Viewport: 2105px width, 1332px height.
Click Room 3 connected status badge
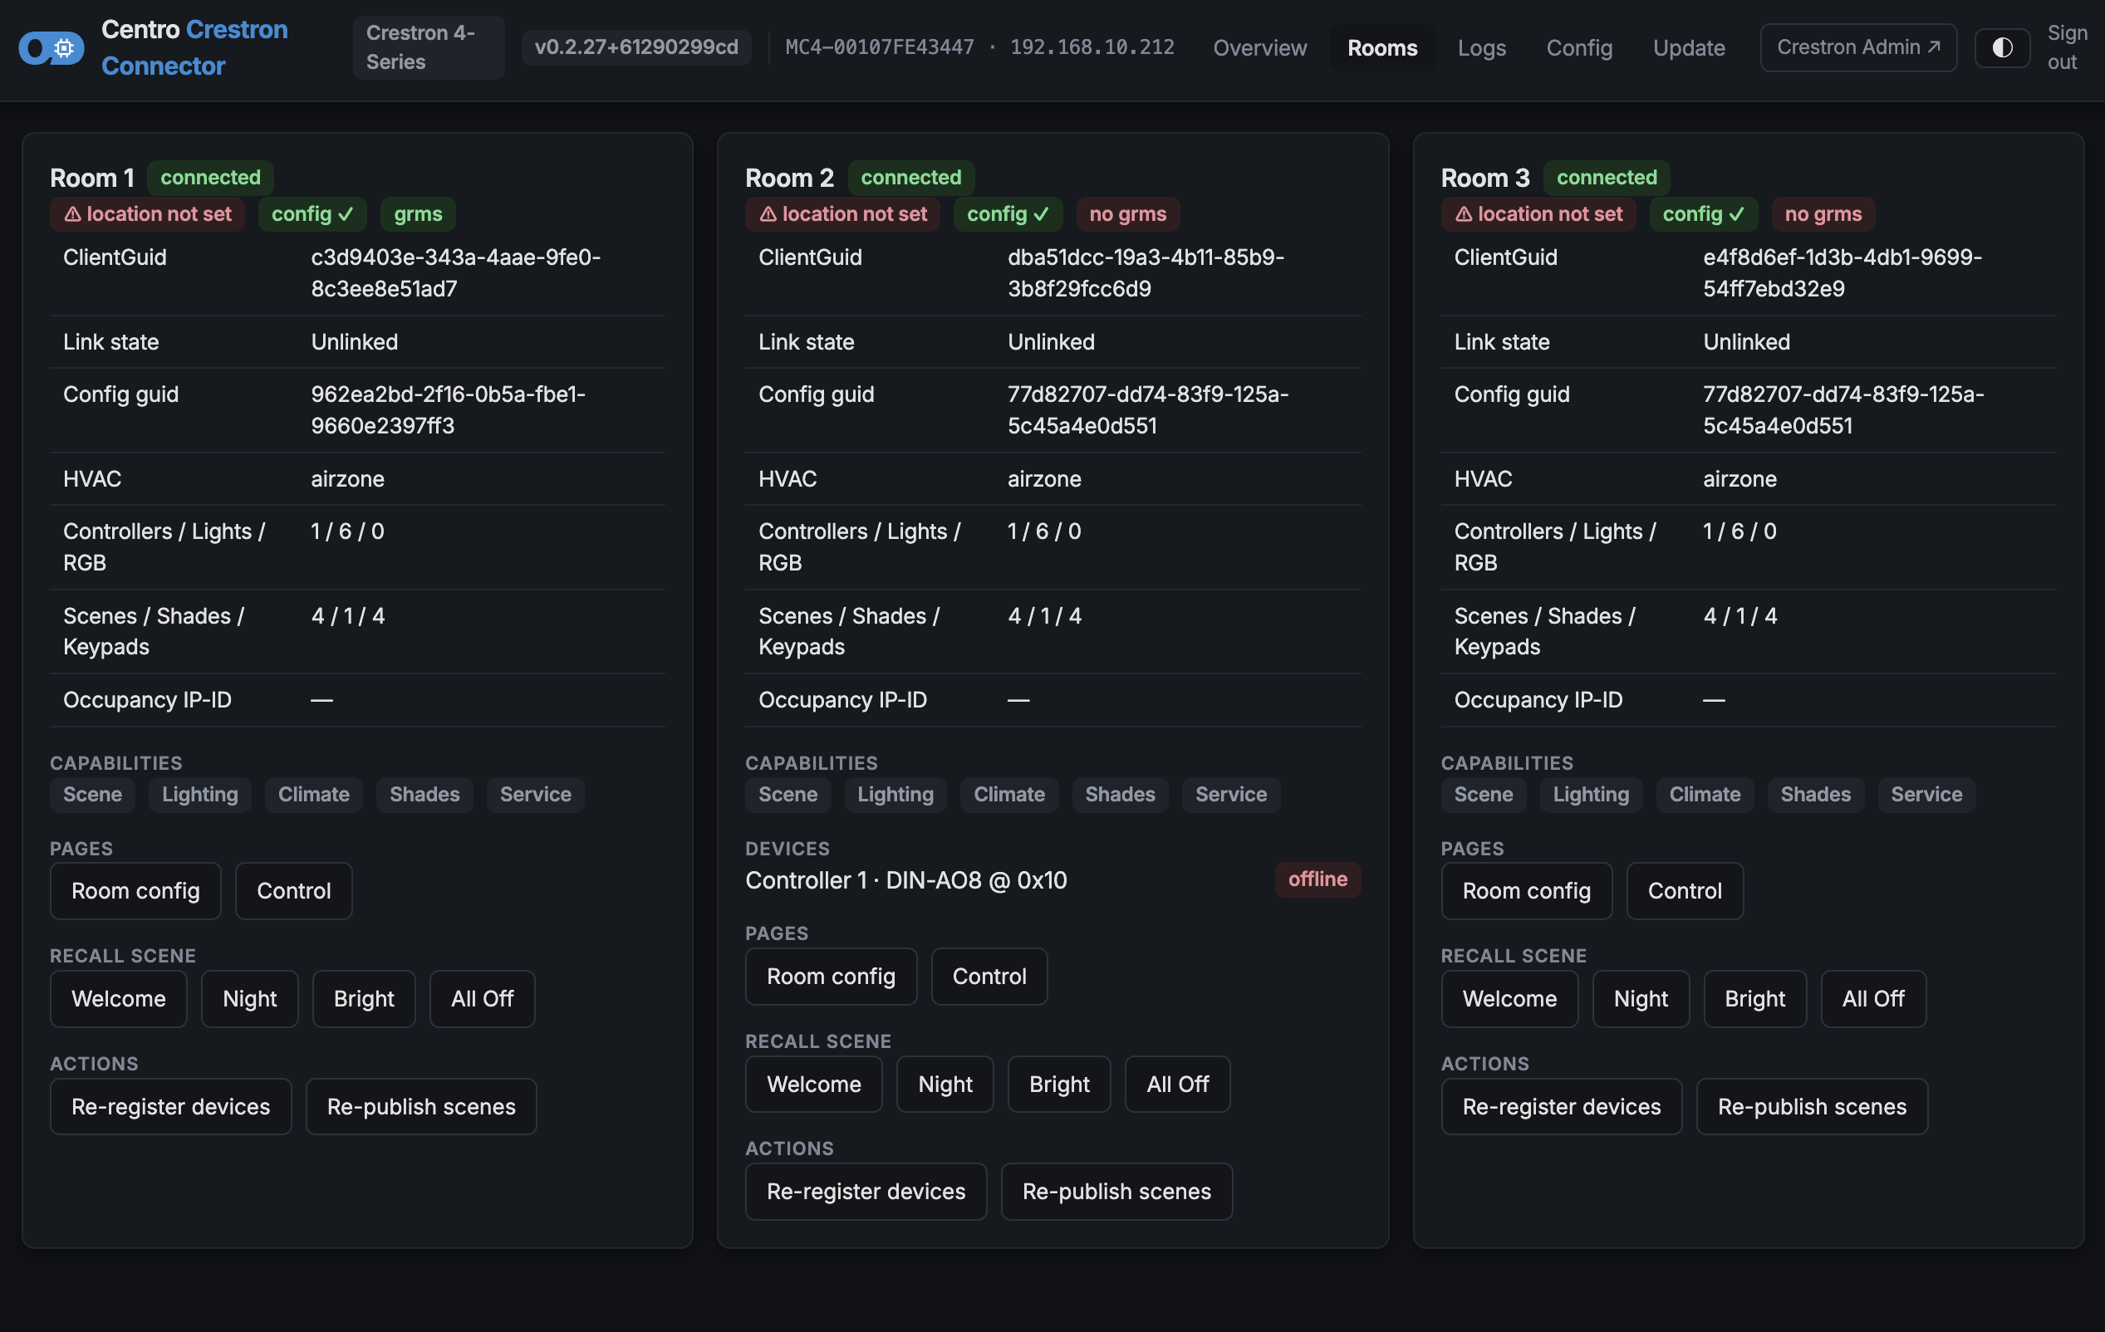coord(1607,178)
